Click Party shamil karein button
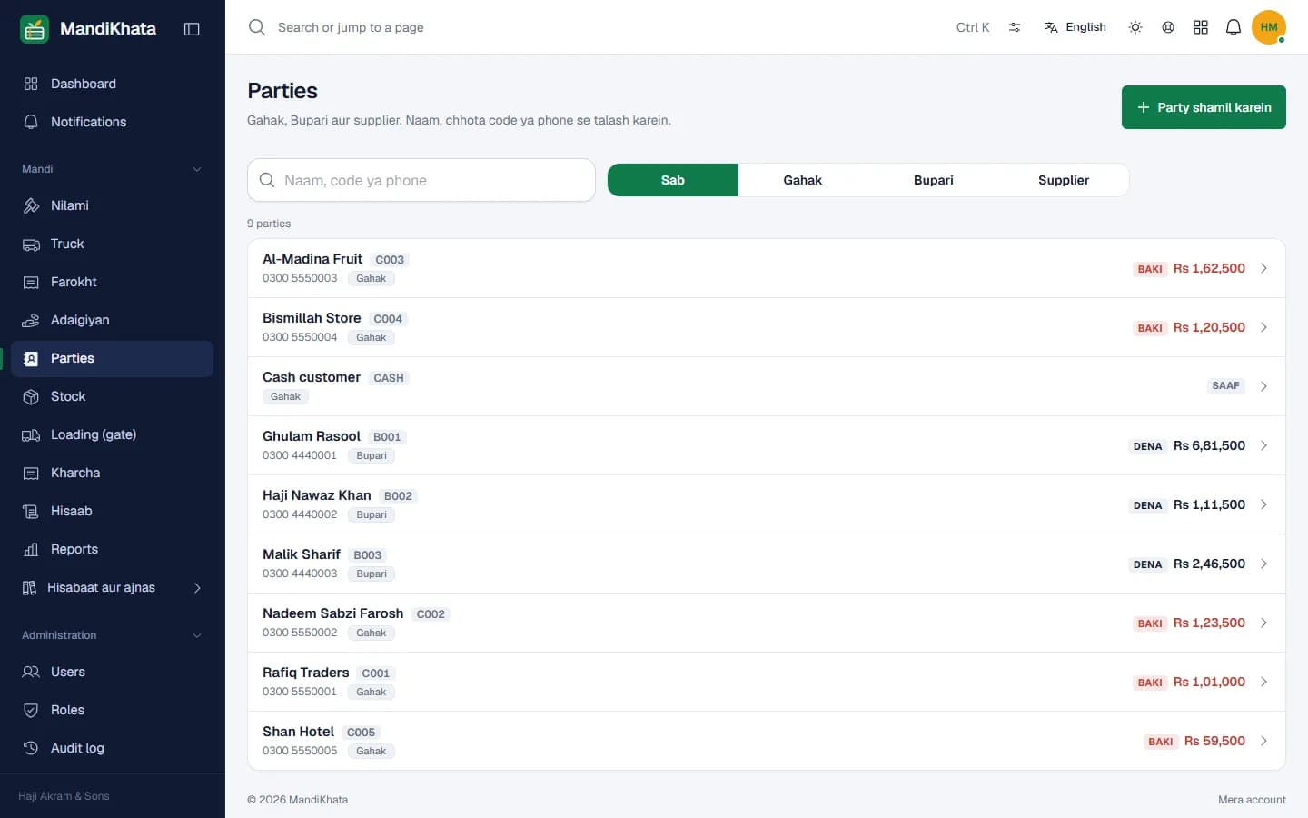Image resolution: width=1308 pixels, height=818 pixels. pyautogui.click(x=1204, y=107)
